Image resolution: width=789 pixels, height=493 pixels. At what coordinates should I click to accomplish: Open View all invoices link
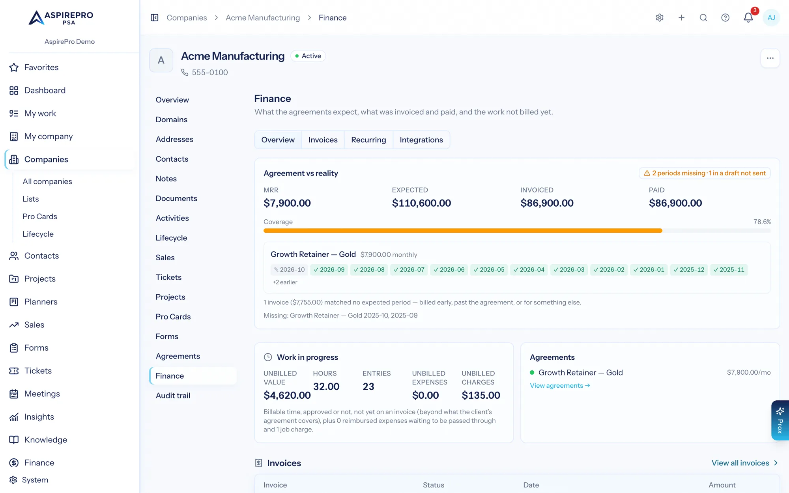point(745,463)
